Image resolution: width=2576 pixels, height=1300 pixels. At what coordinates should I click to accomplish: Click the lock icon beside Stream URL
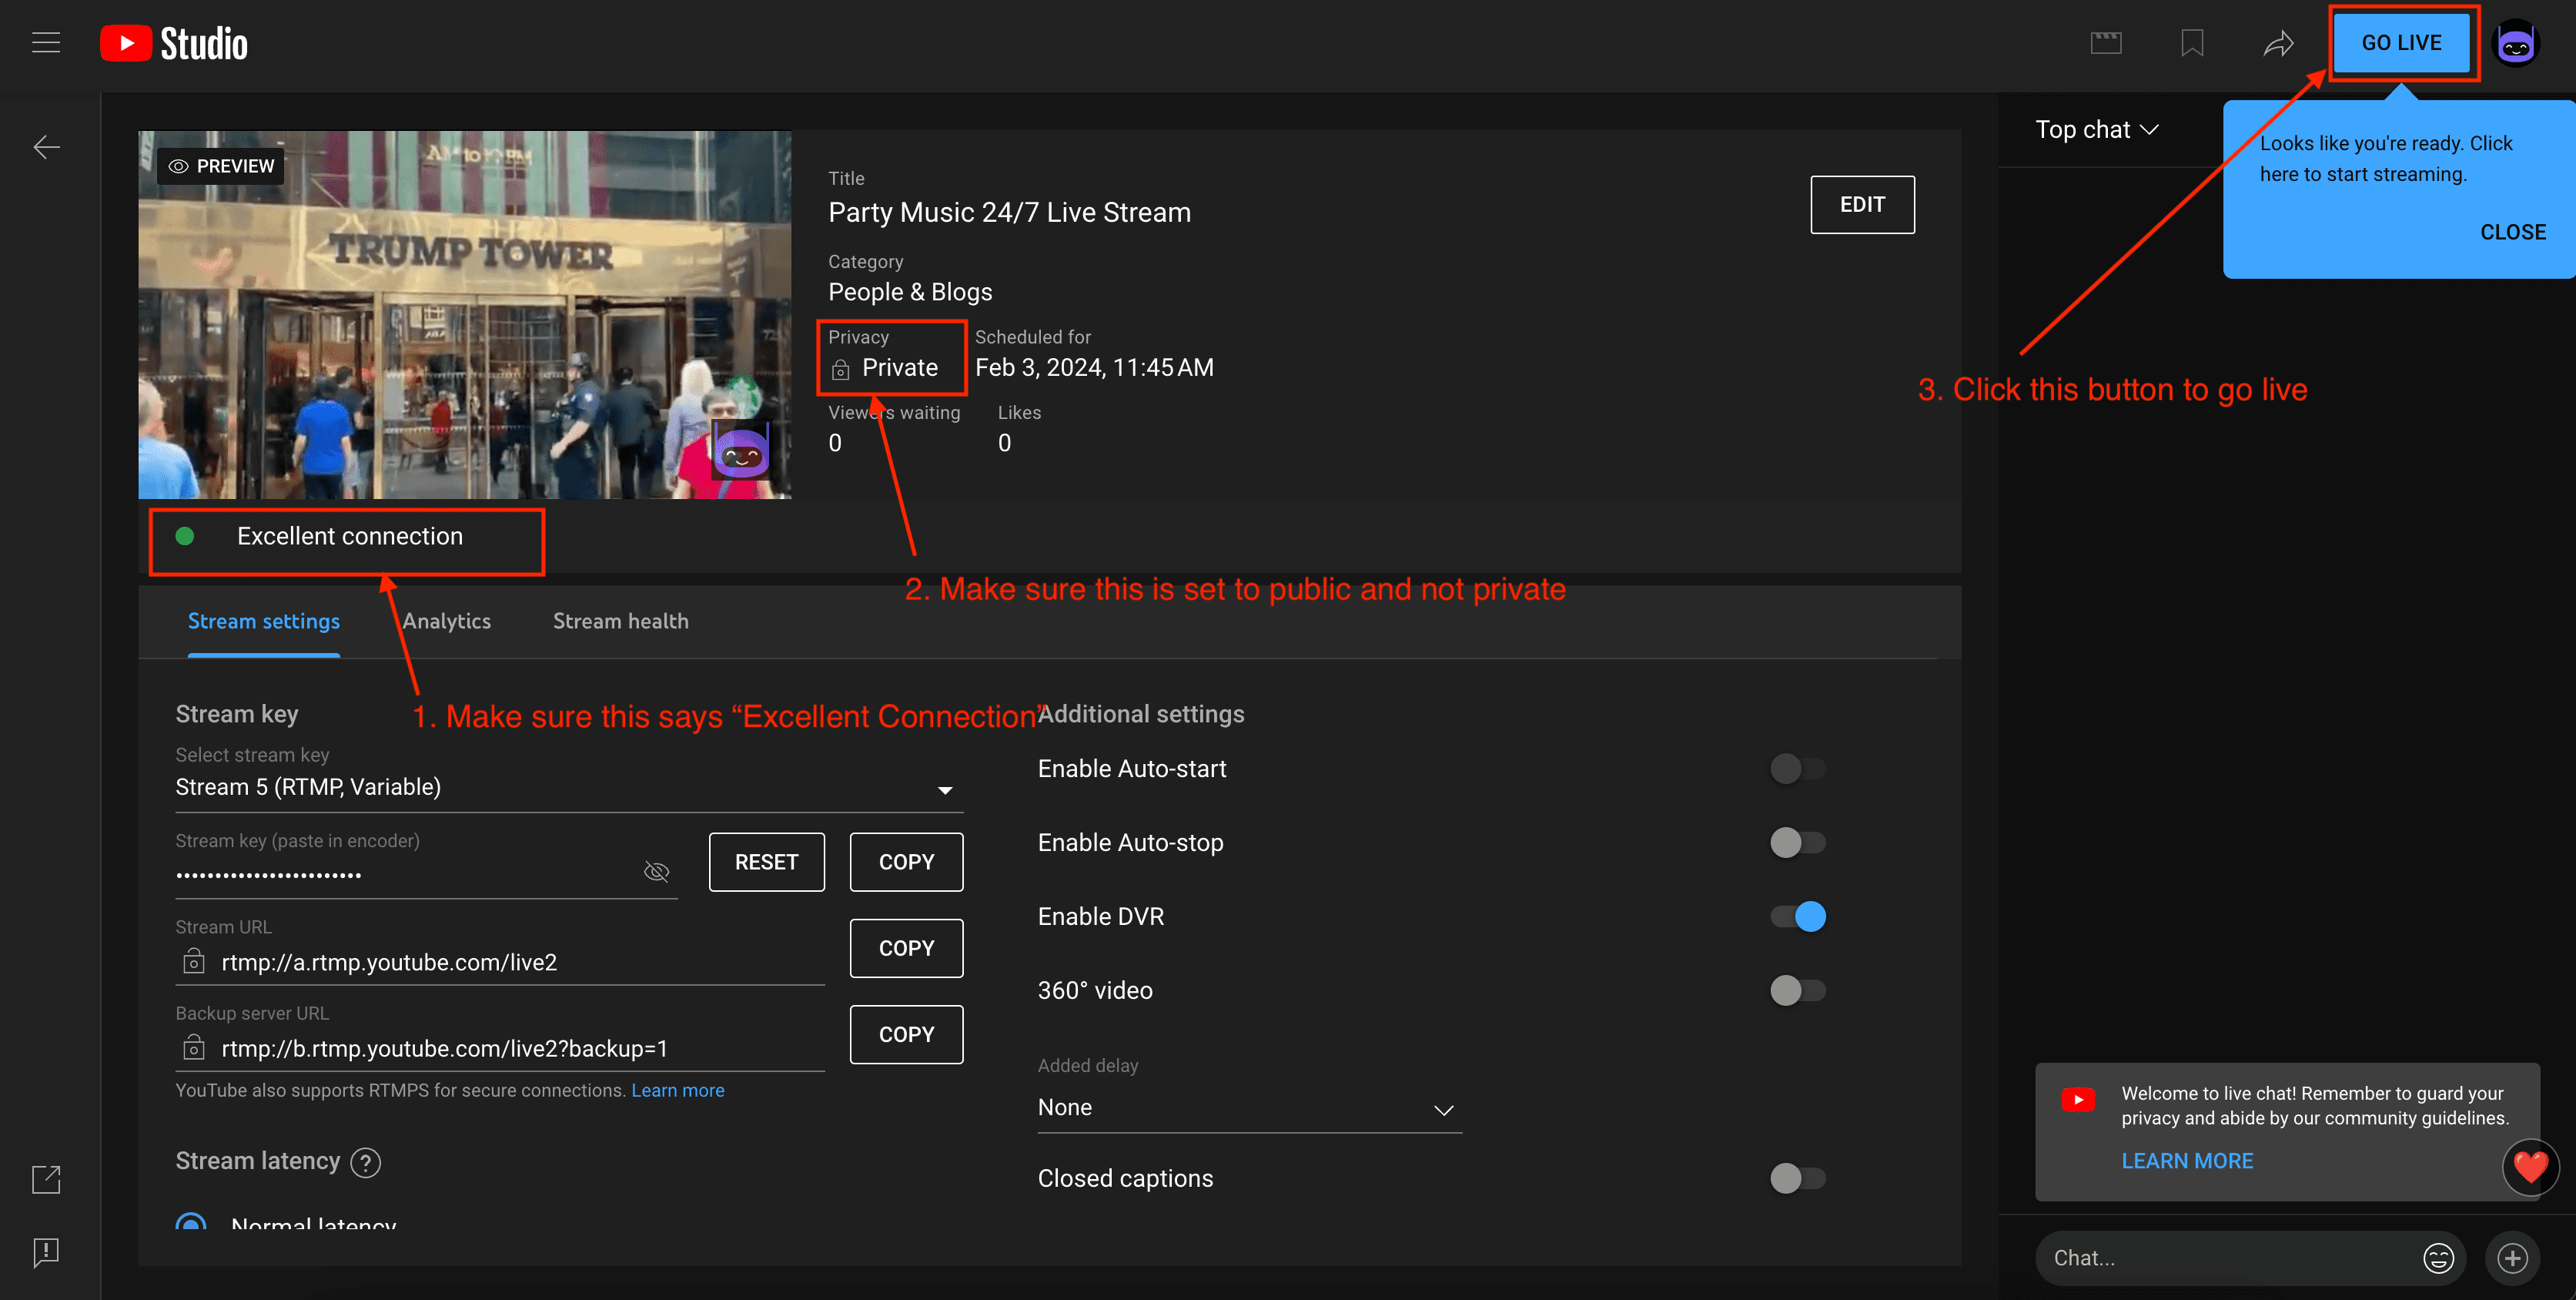tap(194, 962)
